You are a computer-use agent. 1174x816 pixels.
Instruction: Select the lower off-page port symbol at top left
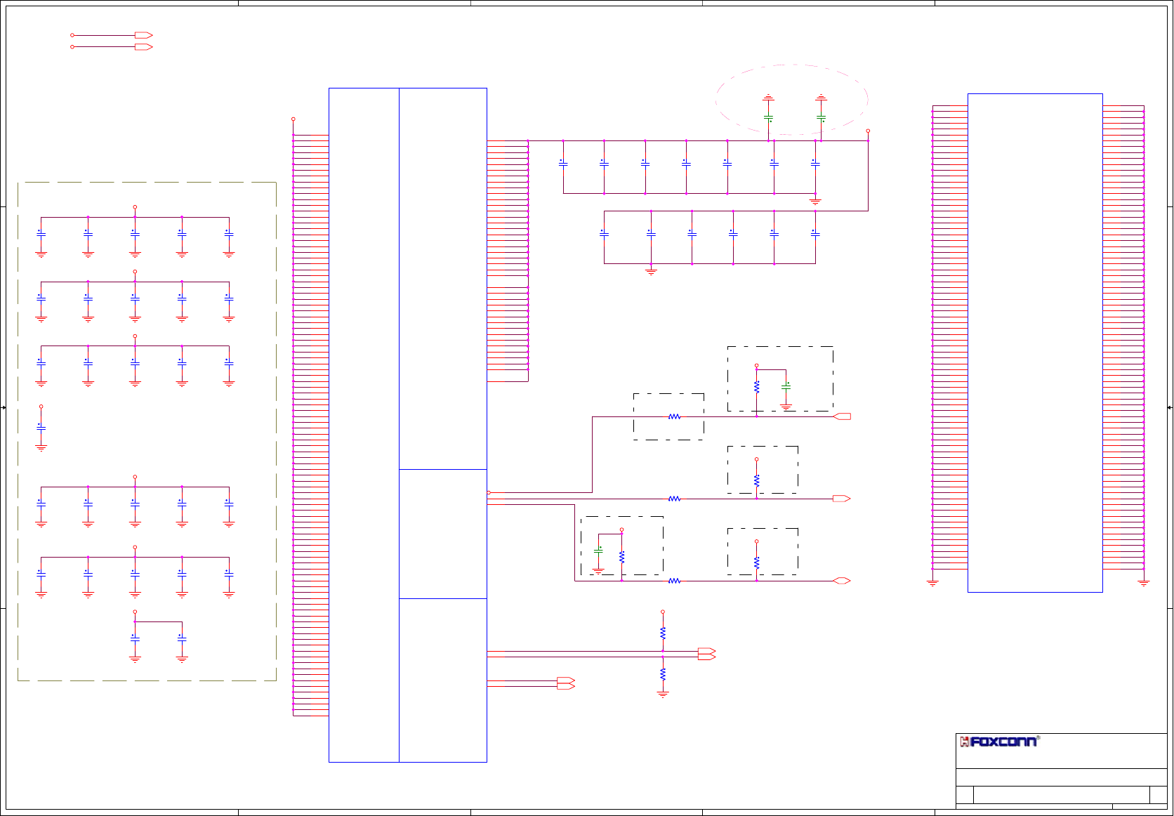(143, 47)
